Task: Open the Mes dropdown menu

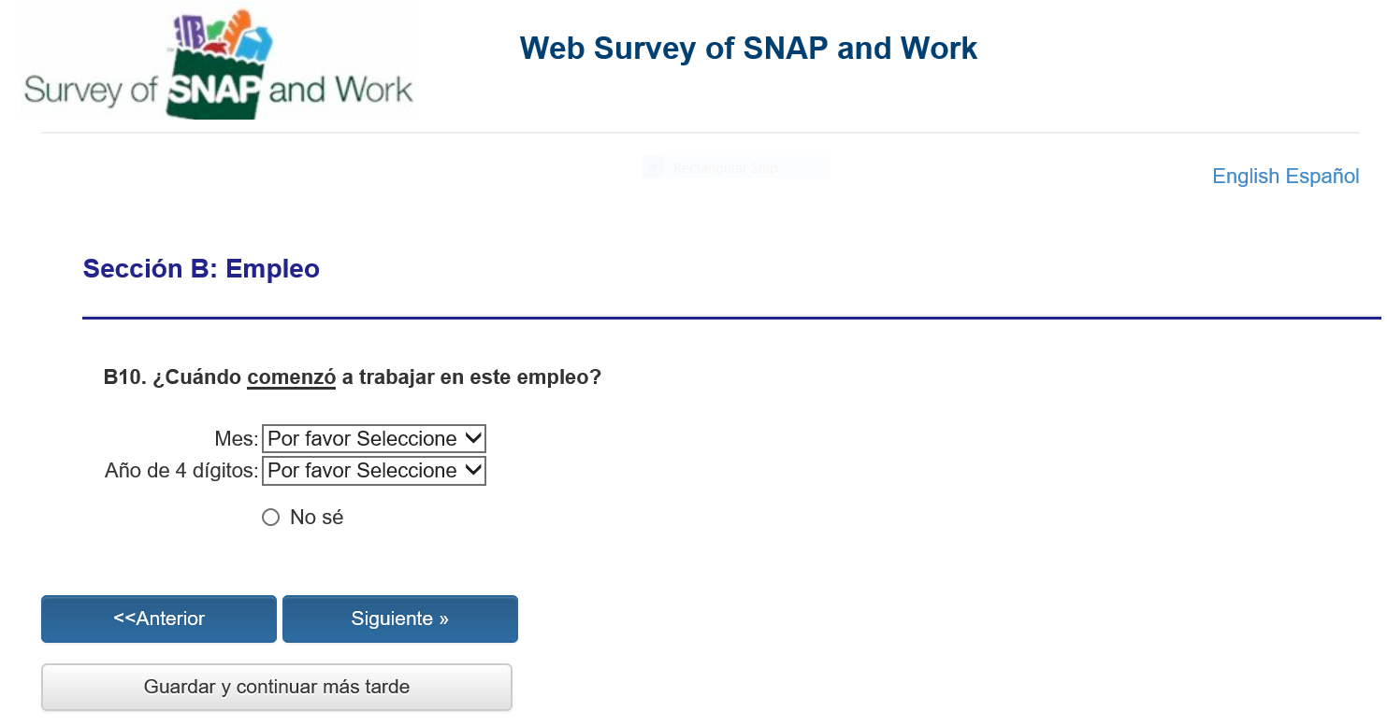Action: tap(374, 439)
